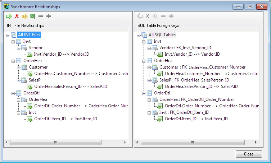
Task: Select SalesP : FK_OrderHea_SalesPerson_ID item
Action: 194,80
